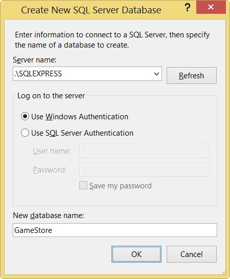This screenshot has width=230, height=279.
Task: Click the dialog title text
Action: point(91,10)
